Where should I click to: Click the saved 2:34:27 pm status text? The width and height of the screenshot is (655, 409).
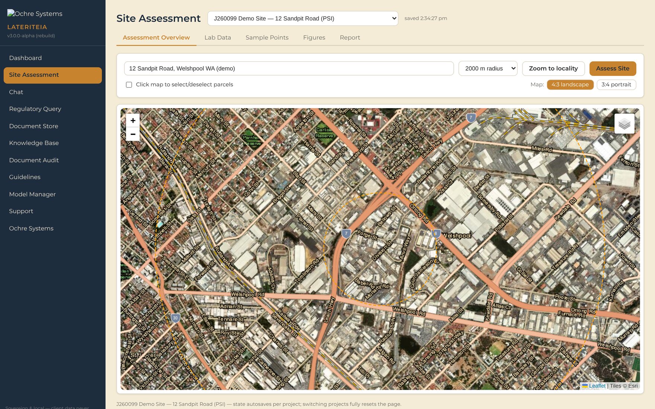[426, 18]
